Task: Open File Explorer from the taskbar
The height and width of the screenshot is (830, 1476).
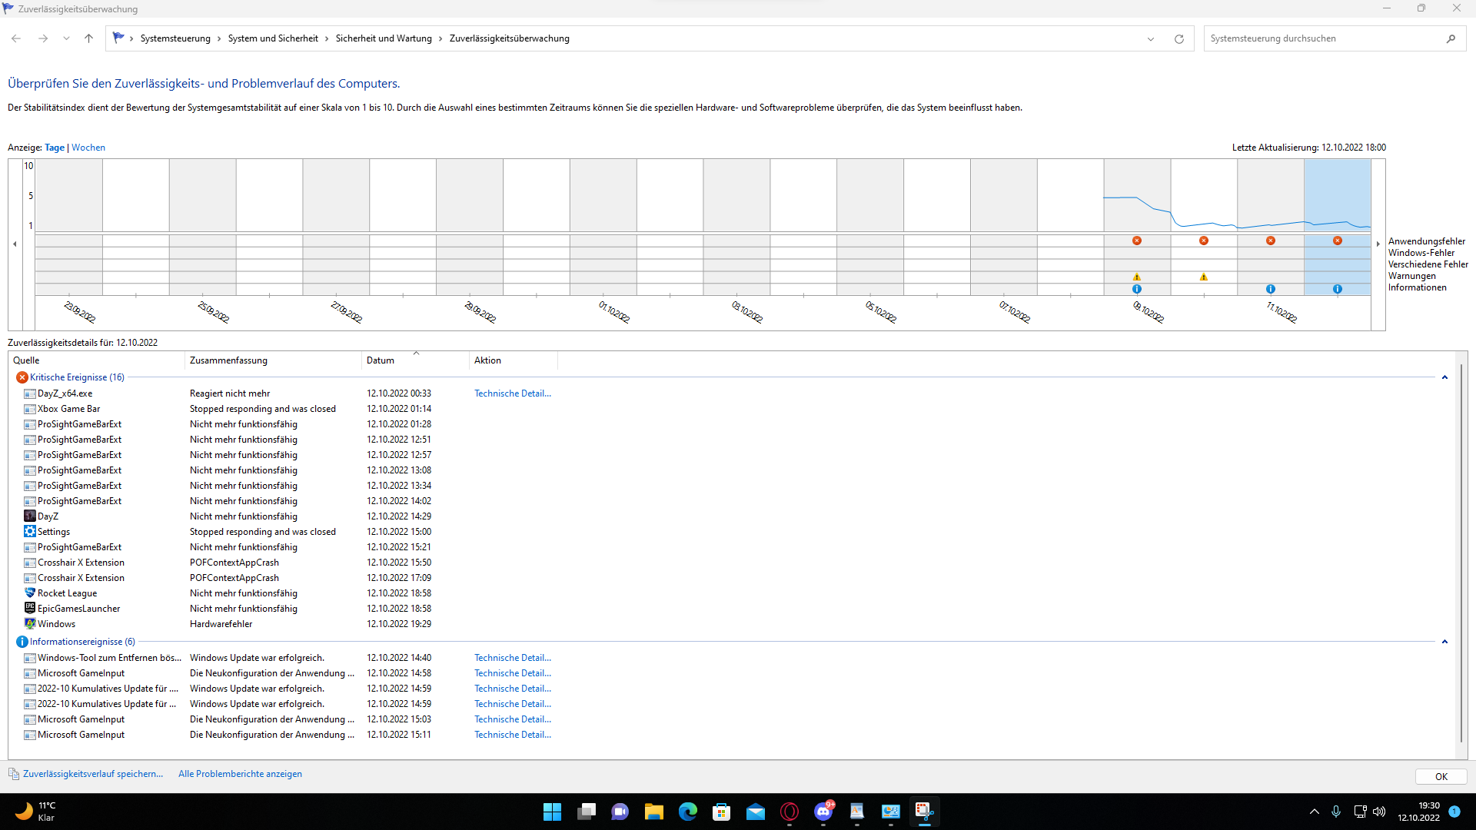Action: (x=653, y=812)
